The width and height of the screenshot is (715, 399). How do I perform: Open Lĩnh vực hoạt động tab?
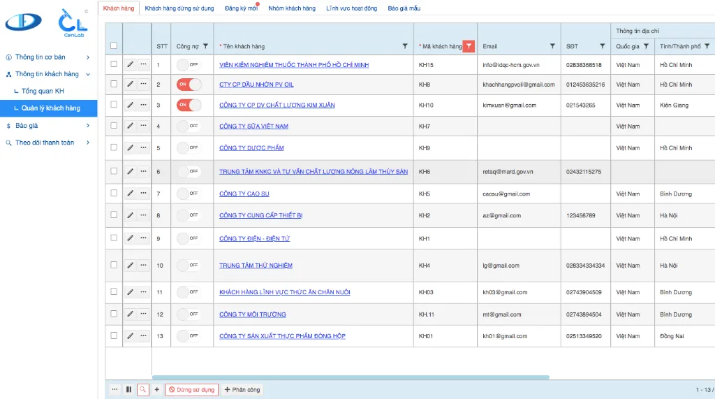(x=352, y=8)
